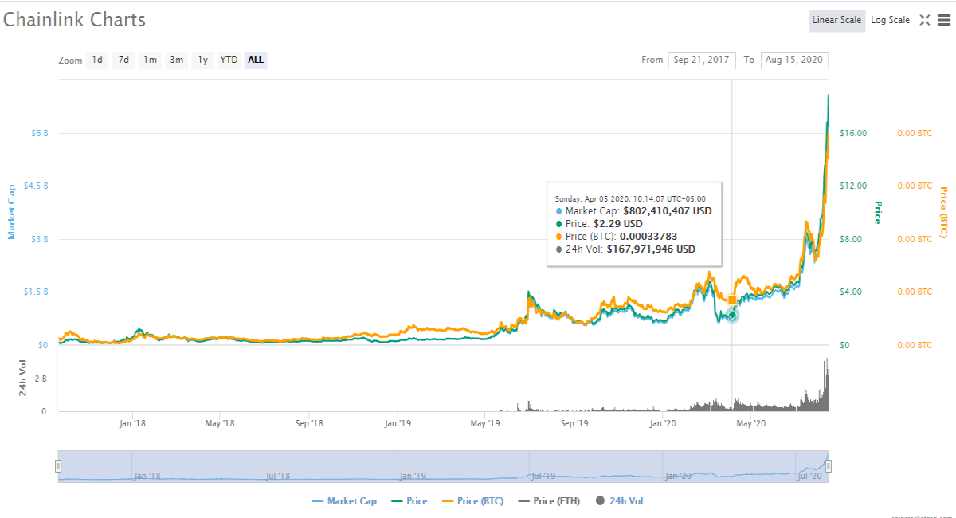This screenshot has height=518, width=956.
Task: Click the Jul '19 navigator label
Action: (x=543, y=476)
